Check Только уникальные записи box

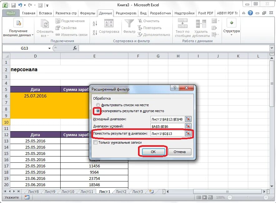(95, 142)
